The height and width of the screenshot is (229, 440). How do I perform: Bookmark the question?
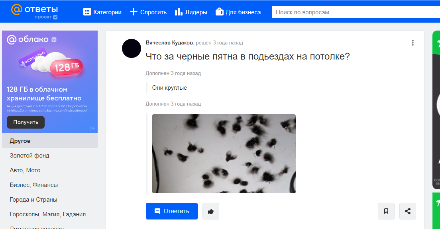pos(386,211)
